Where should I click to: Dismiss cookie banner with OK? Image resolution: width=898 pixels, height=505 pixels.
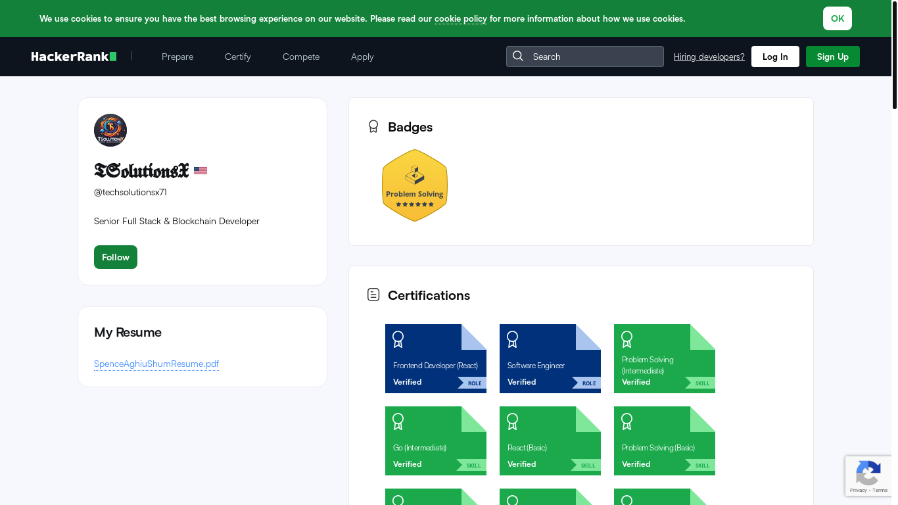pos(838,18)
